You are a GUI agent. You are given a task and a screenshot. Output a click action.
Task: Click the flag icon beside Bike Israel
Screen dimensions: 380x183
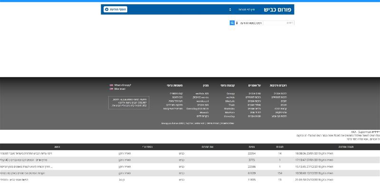pyautogui.click(x=112, y=89)
